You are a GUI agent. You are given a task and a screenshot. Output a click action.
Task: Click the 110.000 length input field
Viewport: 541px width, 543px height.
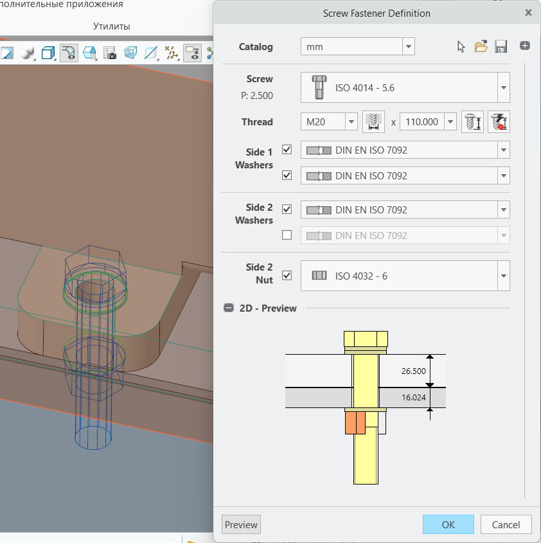click(x=422, y=122)
